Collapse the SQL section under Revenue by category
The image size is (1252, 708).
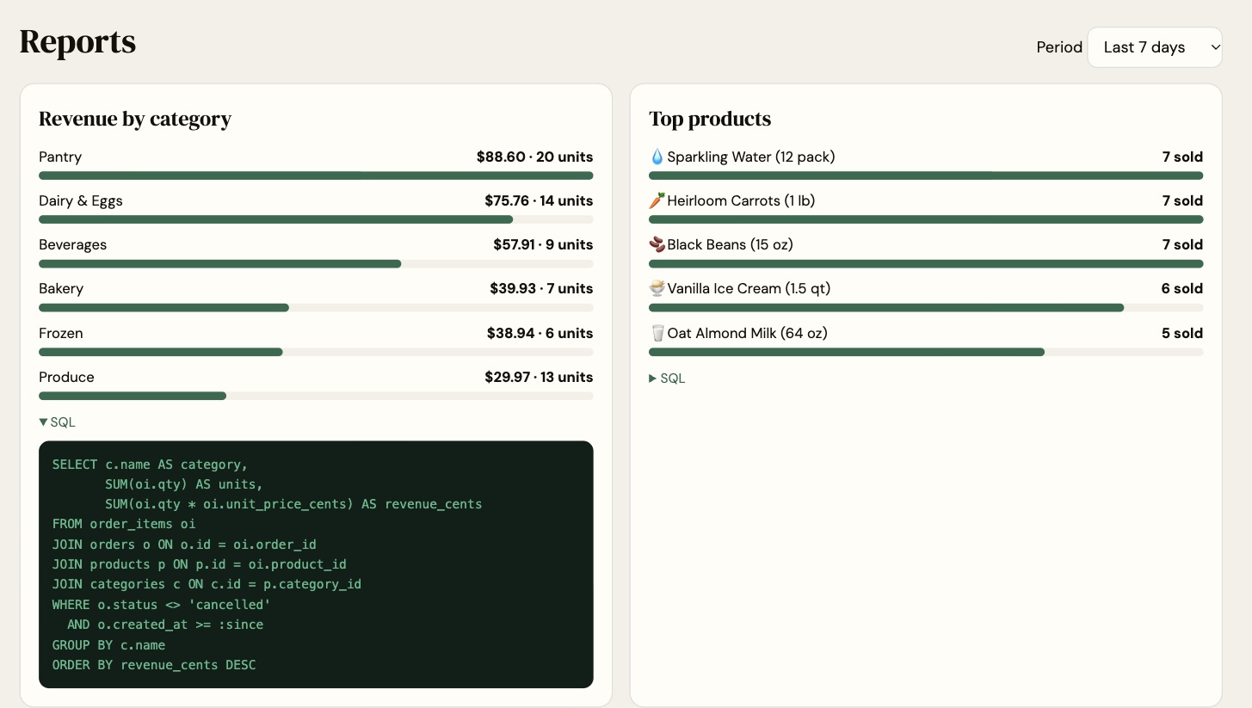tap(58, 422)
